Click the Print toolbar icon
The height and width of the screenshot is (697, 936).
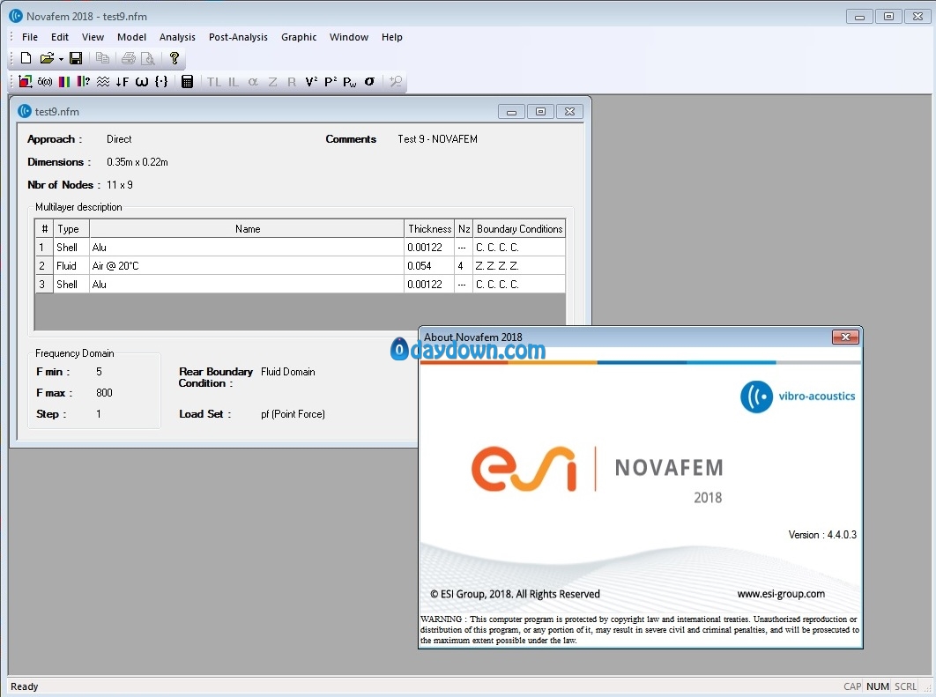click(129, 58)
